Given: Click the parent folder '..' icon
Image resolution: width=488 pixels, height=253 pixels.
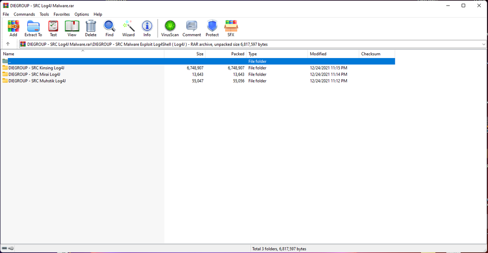Looking at the screenshot, I should pos(5,61).
